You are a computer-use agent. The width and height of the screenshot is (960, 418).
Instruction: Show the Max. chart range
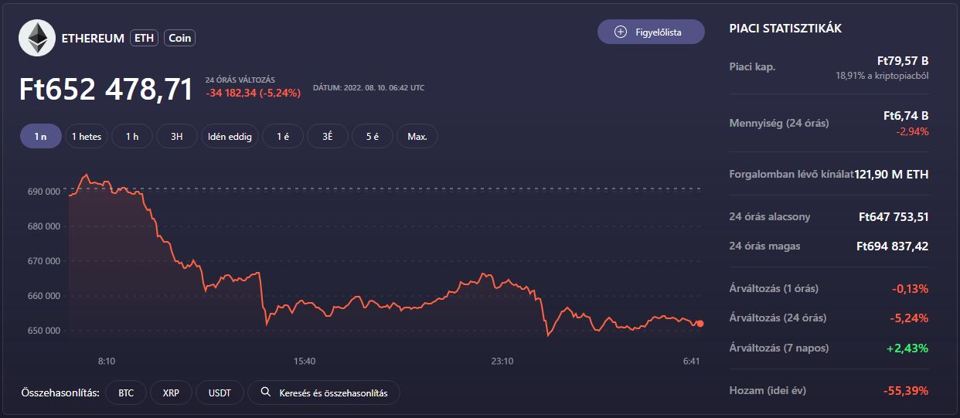coord(417,137)
